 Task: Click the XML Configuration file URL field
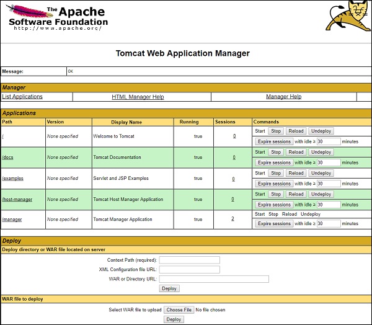(x=190, y=270)
